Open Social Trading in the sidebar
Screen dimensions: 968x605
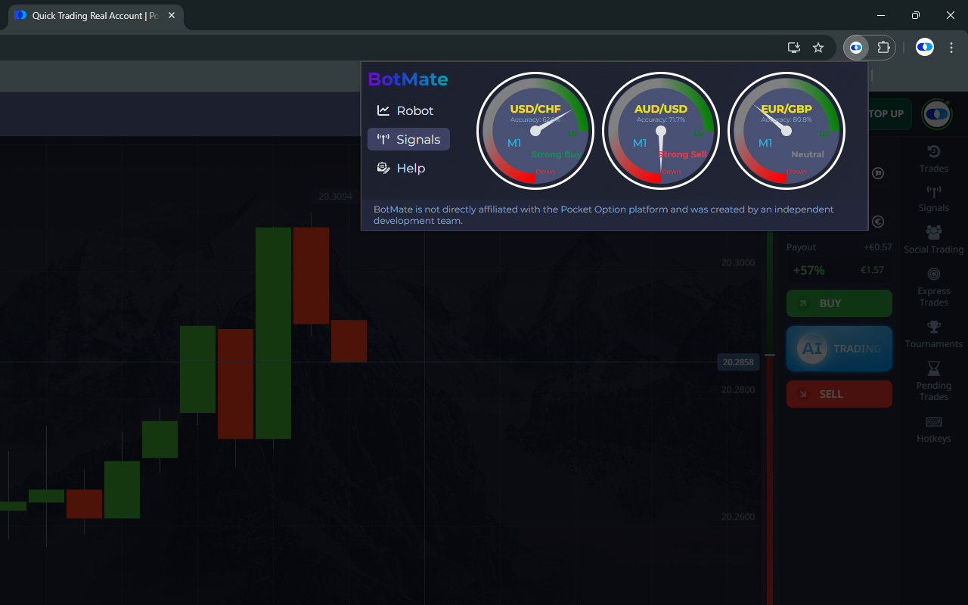point(934,240)
